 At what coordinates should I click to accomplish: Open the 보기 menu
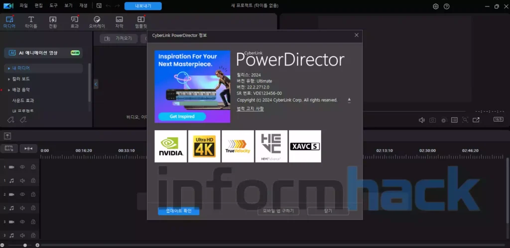[x=68, y=6]
